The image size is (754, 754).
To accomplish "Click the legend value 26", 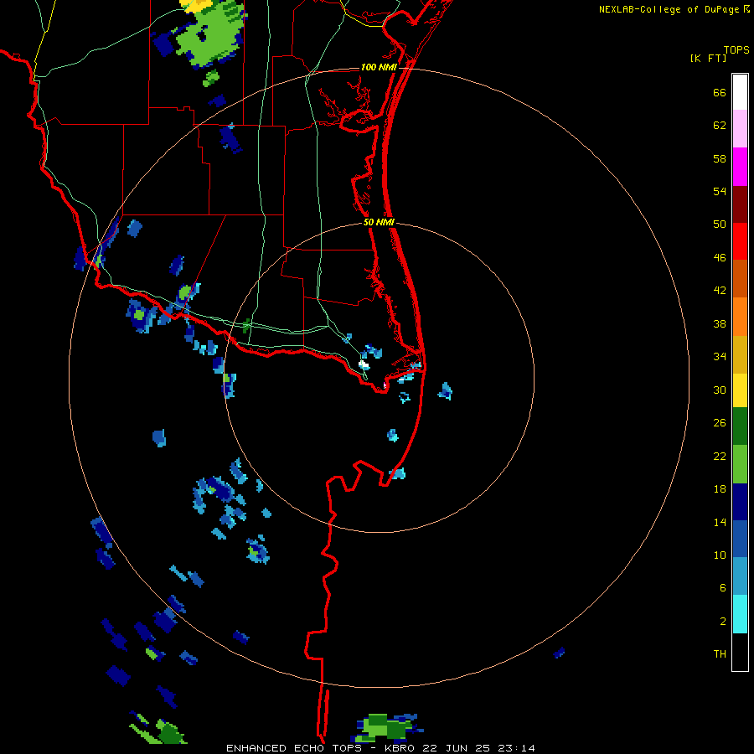I will click(720, 423).
